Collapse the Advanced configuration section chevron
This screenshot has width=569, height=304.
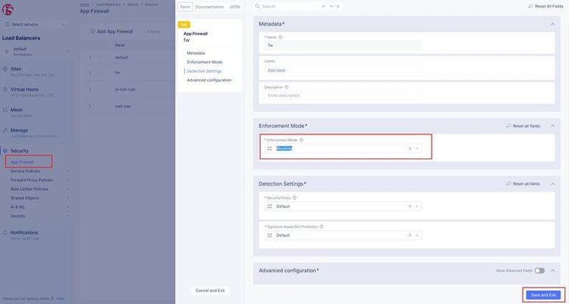(552, 271)
